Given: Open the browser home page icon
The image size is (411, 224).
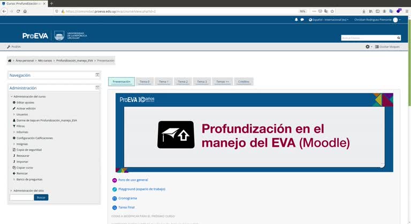Looking at the screenshot, I should pyautogui.click(x=25, y=11).
